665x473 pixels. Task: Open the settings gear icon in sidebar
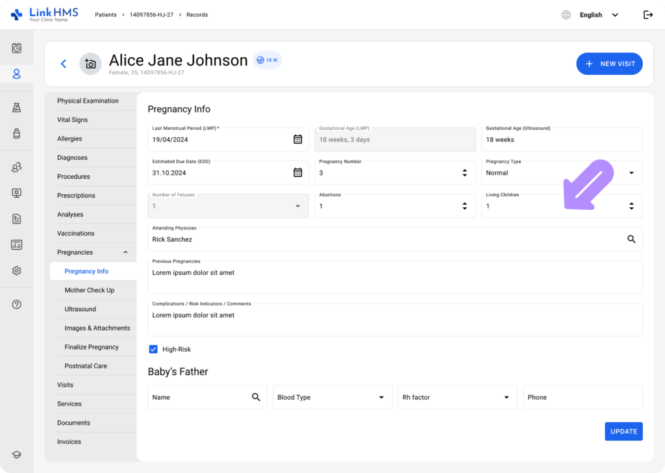point(16,271)
